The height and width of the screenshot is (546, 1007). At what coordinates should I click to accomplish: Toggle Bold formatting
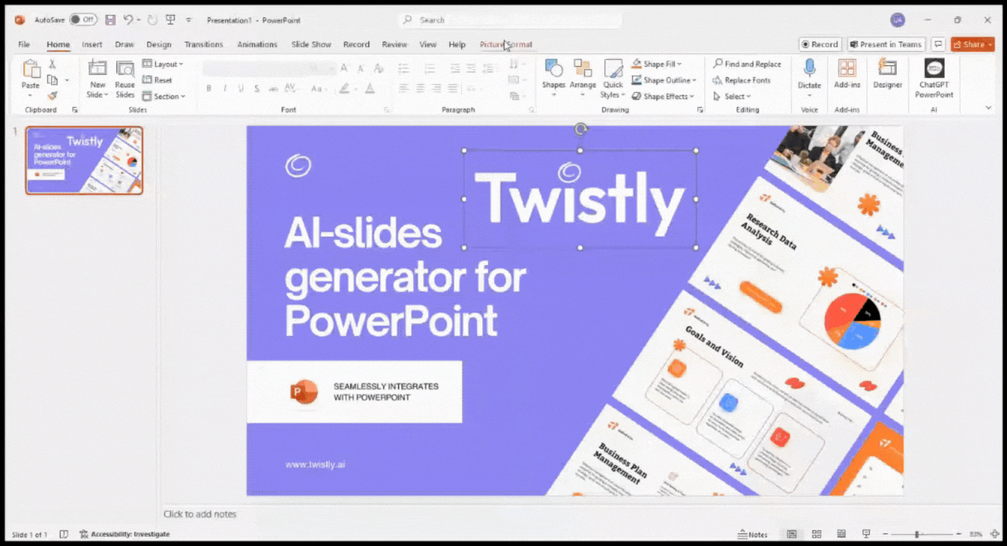pyautogui.click(x=208, y=88)
